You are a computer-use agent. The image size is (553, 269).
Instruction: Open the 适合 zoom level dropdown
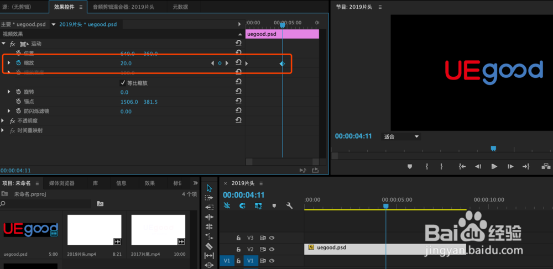click(401, 136)
